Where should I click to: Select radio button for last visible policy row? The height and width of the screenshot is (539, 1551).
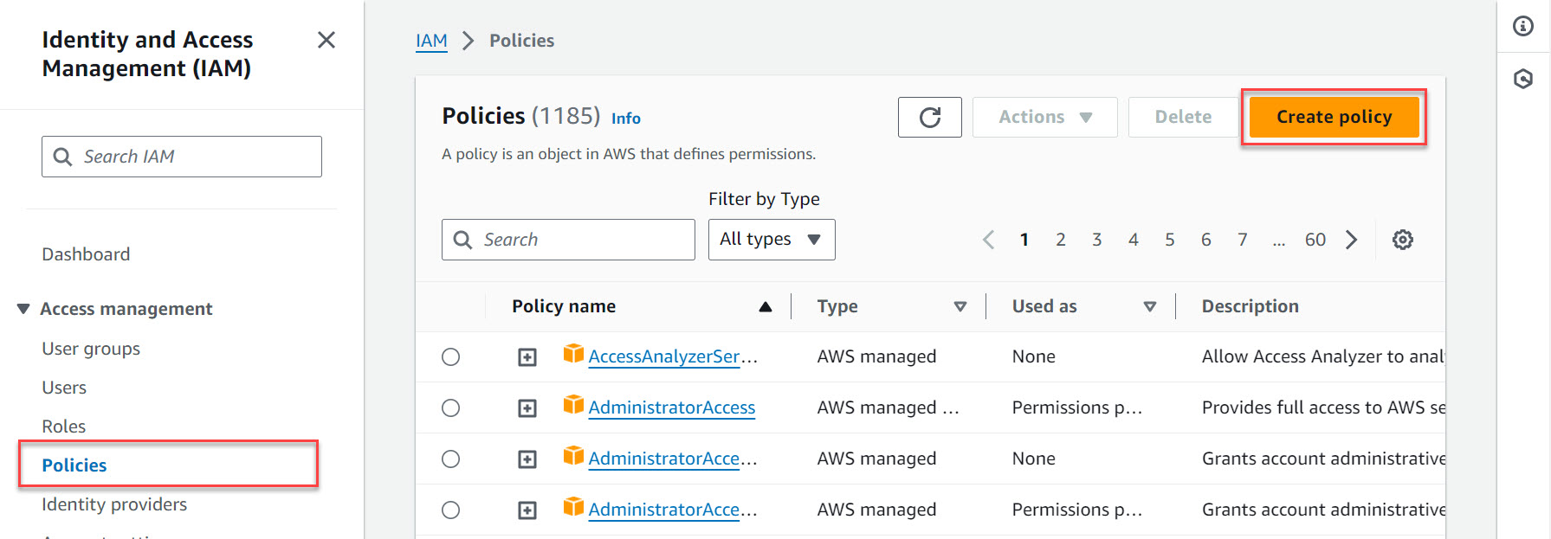450,510
